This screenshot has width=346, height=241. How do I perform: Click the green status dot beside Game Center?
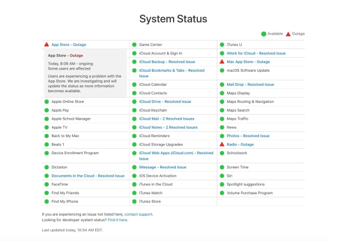134,45
